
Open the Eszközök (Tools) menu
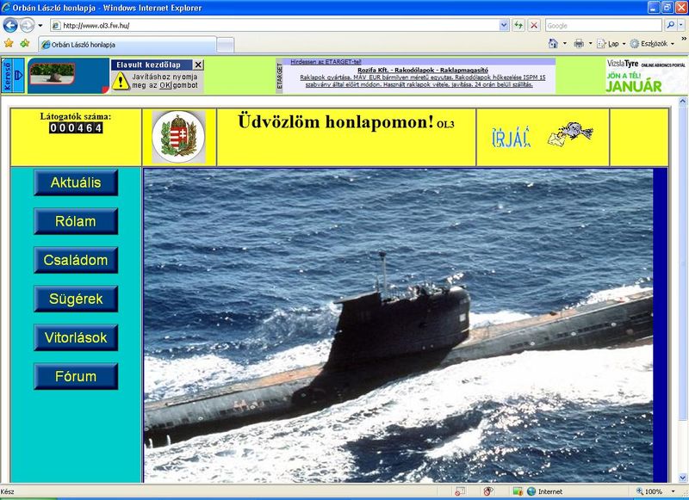652,43
